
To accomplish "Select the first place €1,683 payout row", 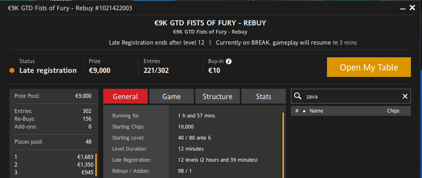I will point(54,157).
